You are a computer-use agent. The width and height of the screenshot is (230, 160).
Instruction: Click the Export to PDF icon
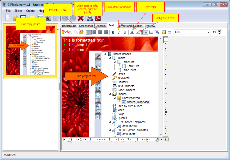click(x=98, y=18)
